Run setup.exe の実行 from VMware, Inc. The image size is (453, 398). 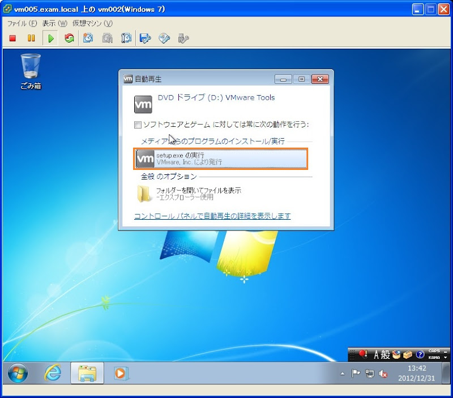coord(221,159)
